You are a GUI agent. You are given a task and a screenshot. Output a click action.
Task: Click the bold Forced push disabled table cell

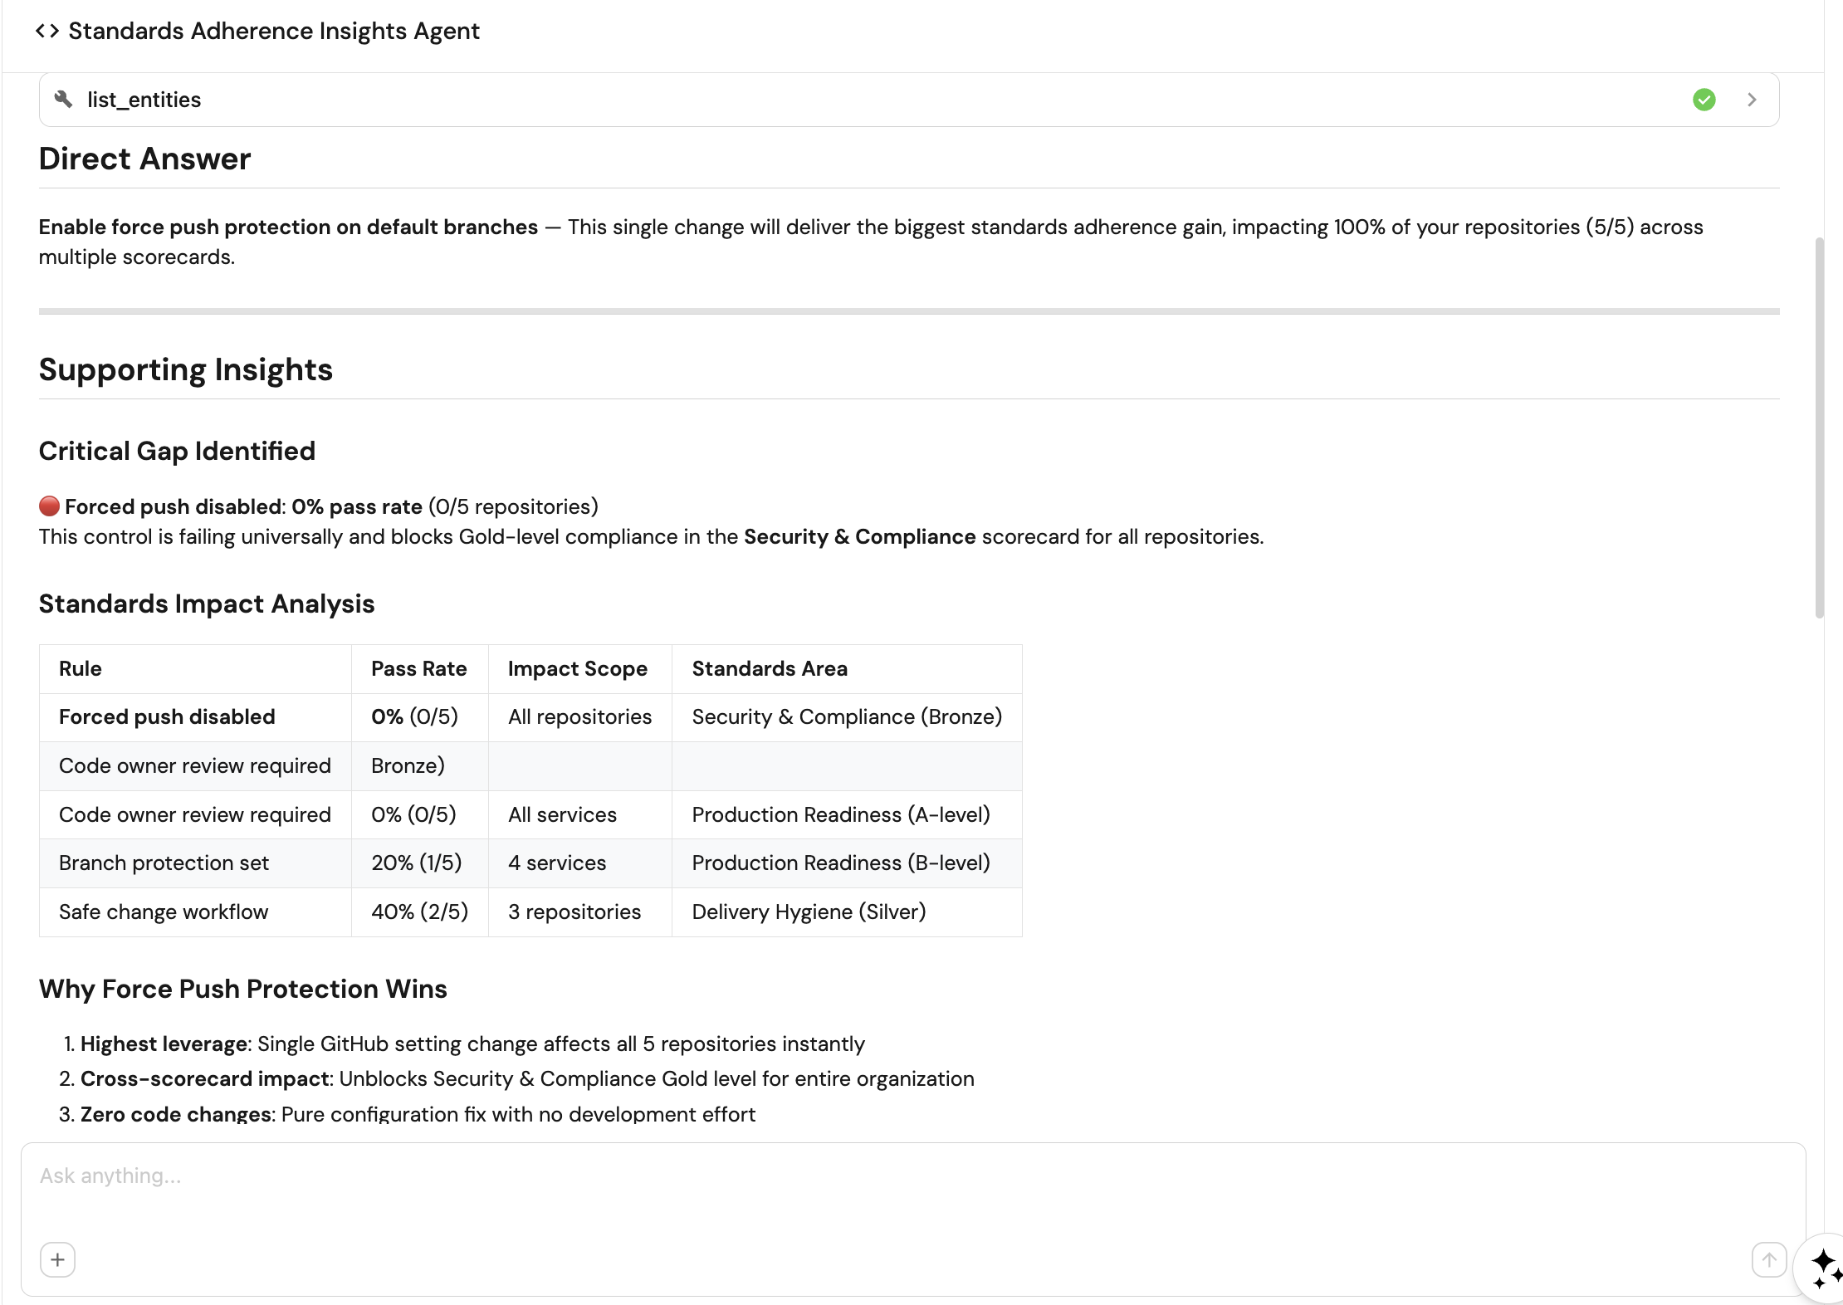pos(167,717)
